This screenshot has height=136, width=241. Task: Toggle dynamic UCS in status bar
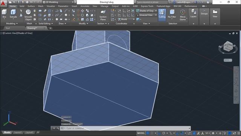click(189, 133)
